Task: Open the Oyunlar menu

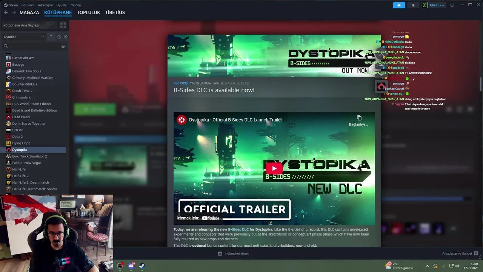Action: tap(62, 5)
